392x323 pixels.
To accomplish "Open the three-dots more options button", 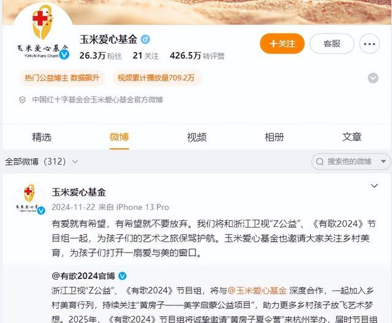I will coord(369,43).
